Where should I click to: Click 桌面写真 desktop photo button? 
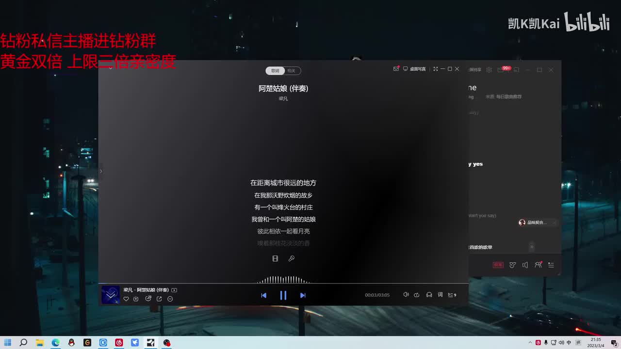pyautogui.click(x=414, y=69)
